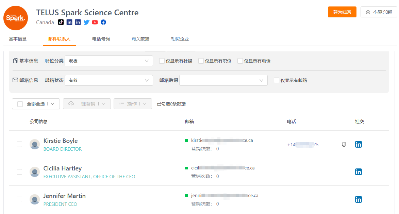
Task: Click the 已勾选0条数据 selection count text
Action: pyautogui.click(x=171, y=104)
